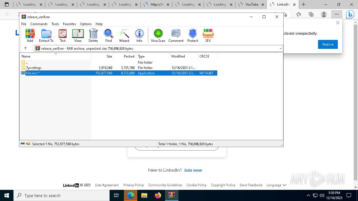Image resolution: width=358 pixels, height=201 pixels.
Task: Select the 7yxsetings folder
Action: [x=118, y=68]
